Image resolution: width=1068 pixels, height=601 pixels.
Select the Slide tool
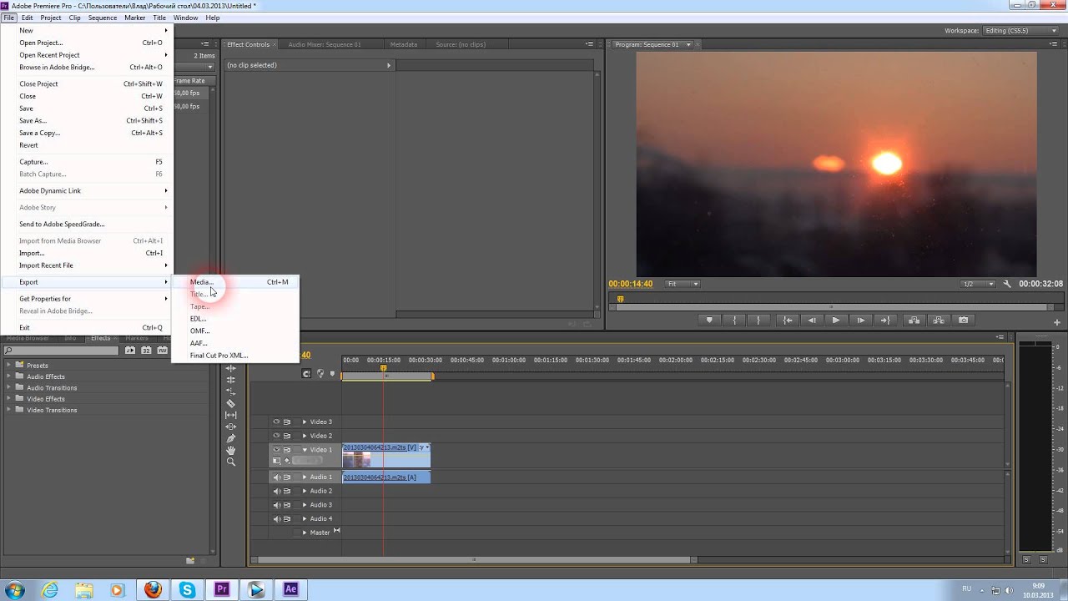[x=231, y=427]
